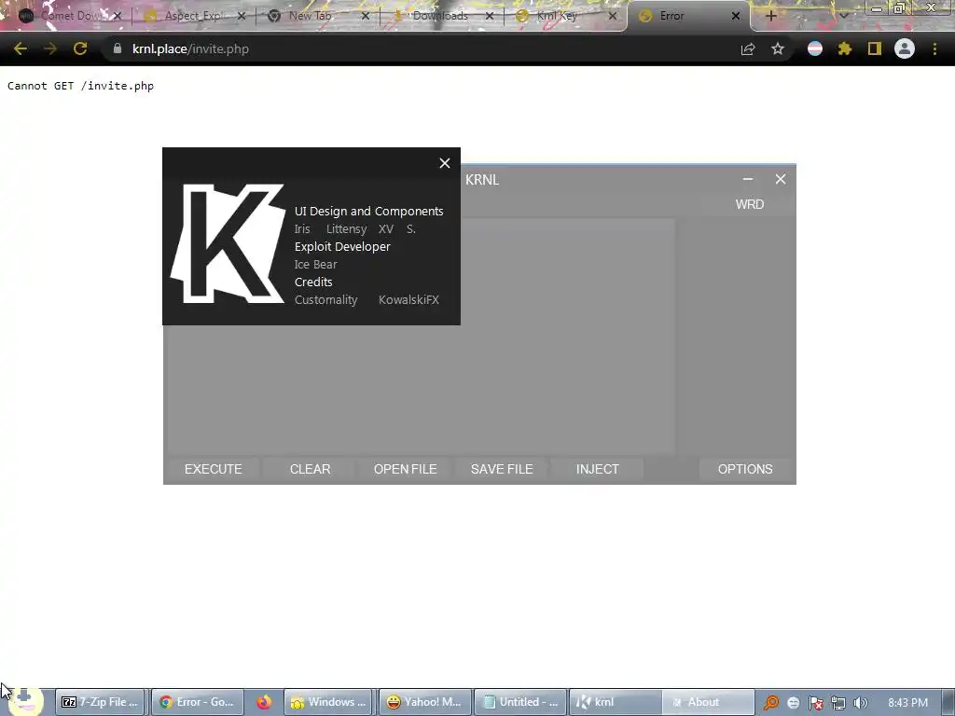
Task: Click inside the KRNL script editor area
Action: pyautogui.click(x=422, y=390)
